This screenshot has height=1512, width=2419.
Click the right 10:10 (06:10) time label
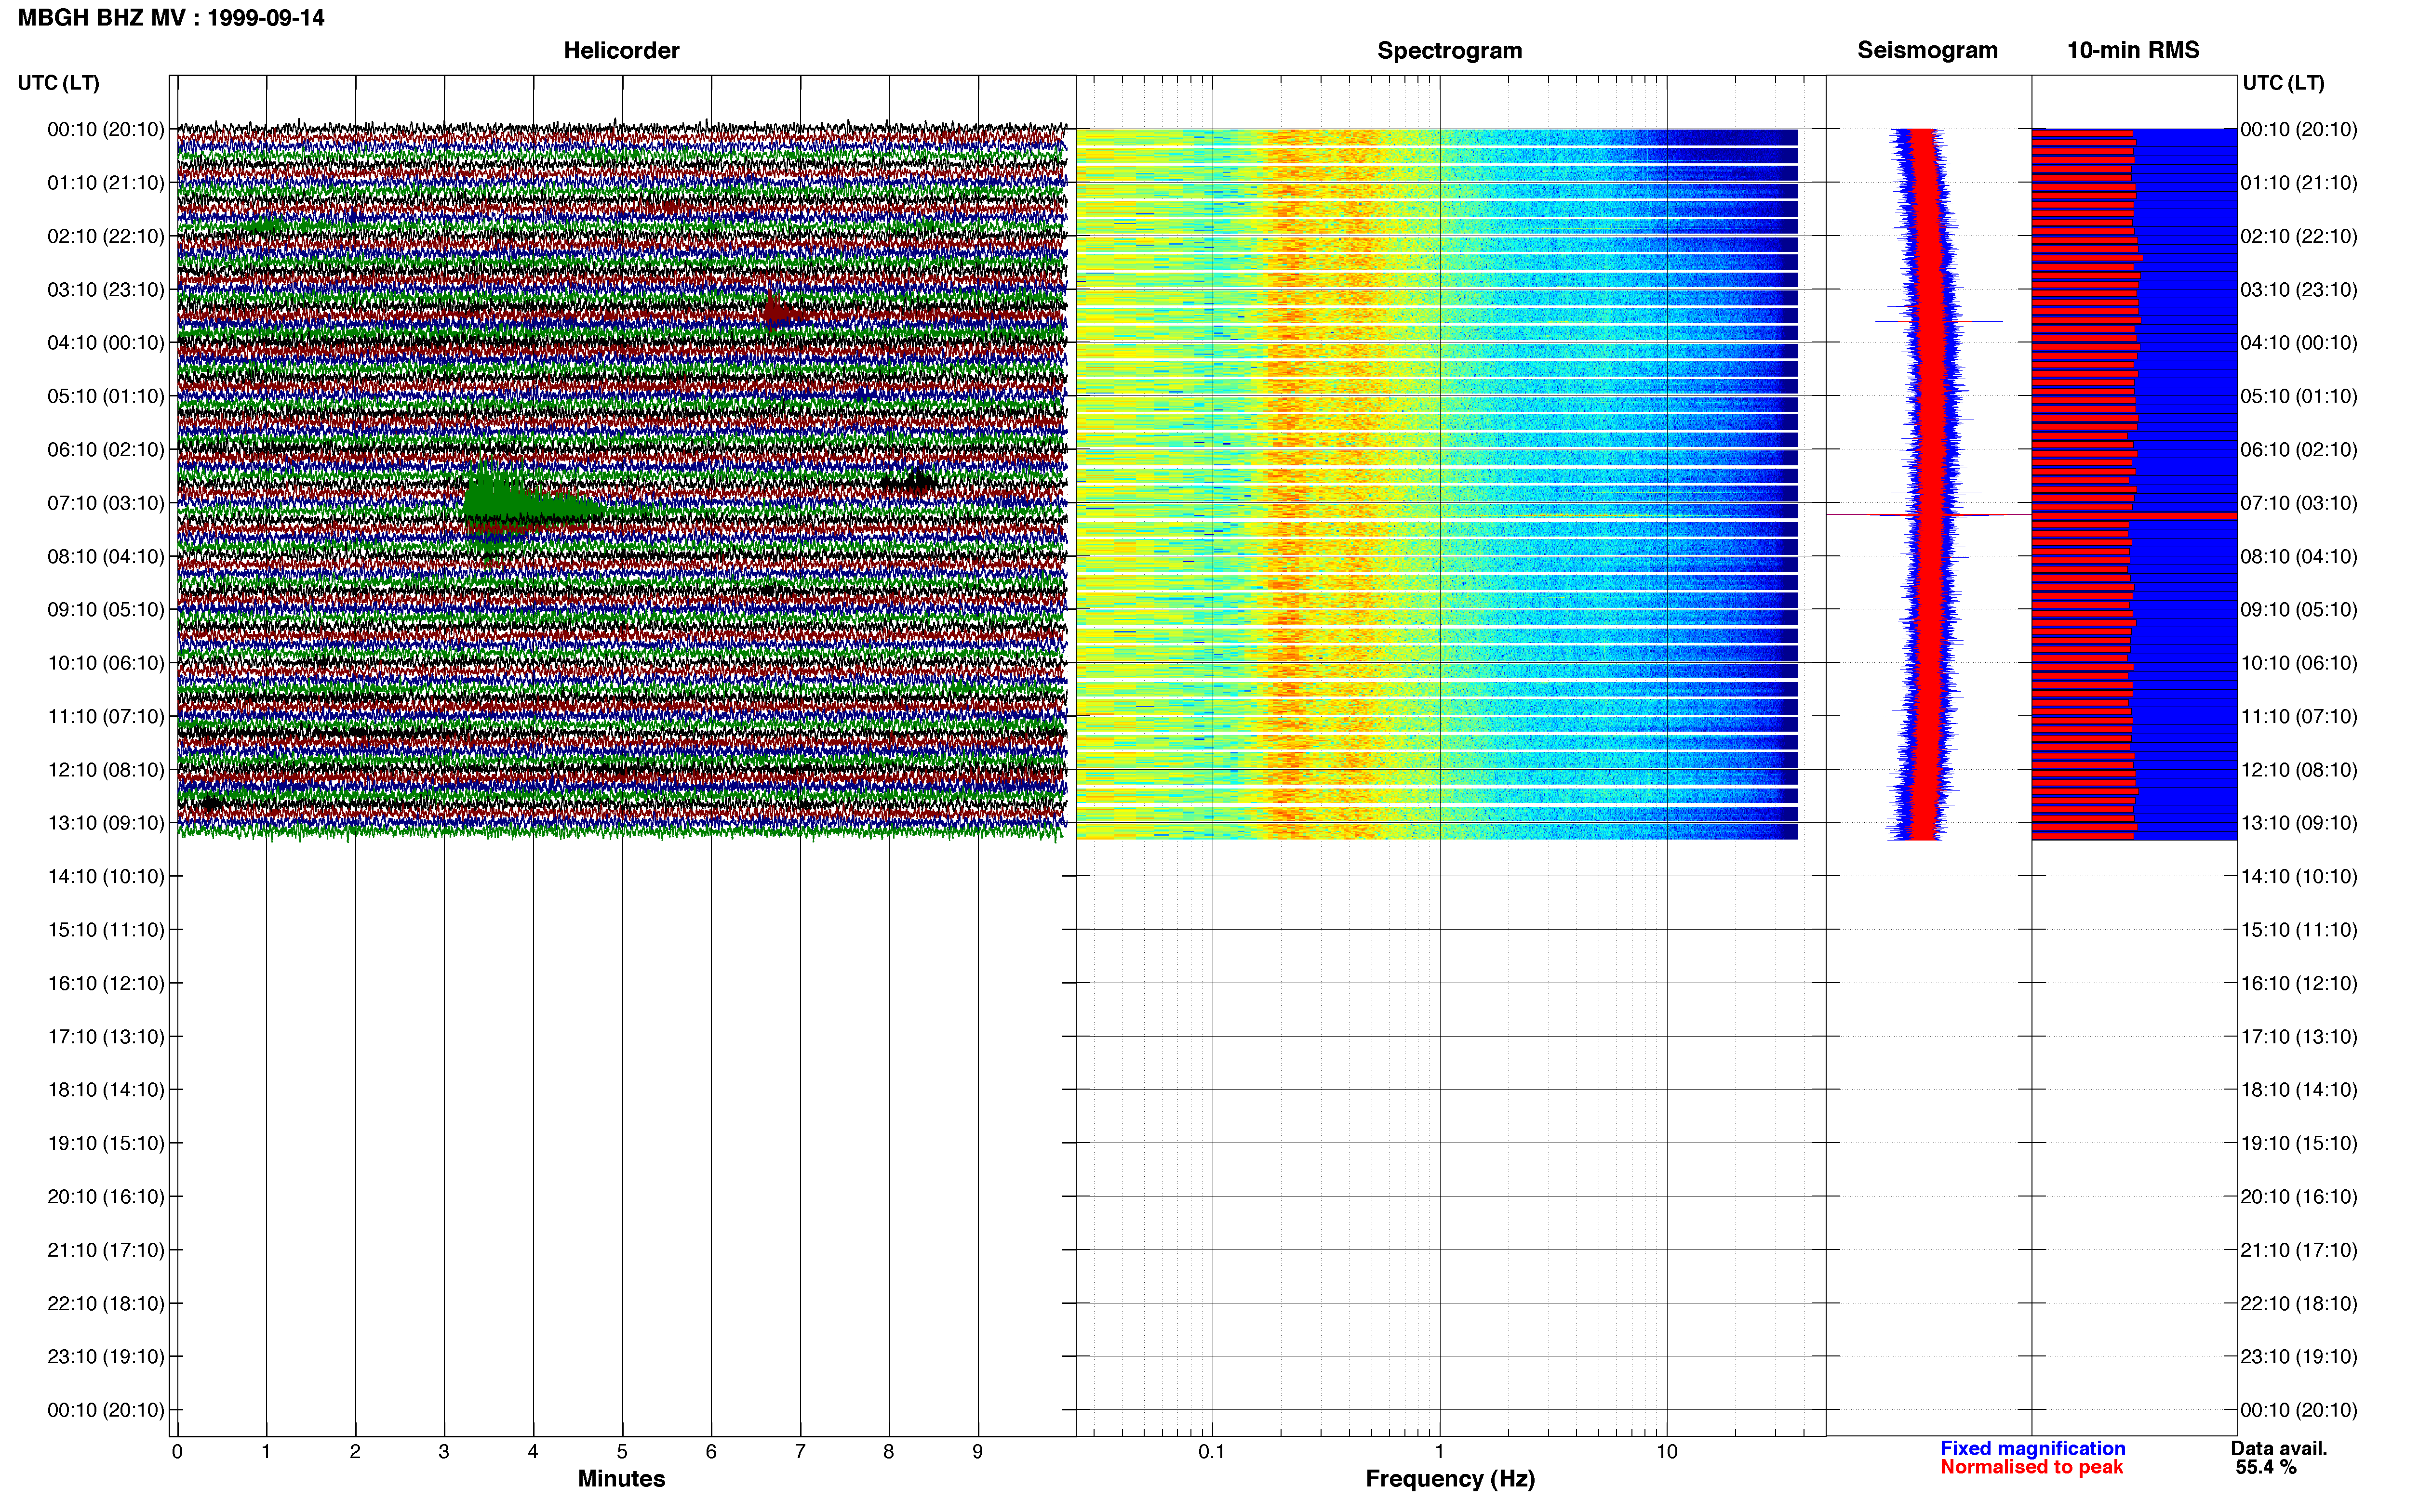pos(2299,663)
